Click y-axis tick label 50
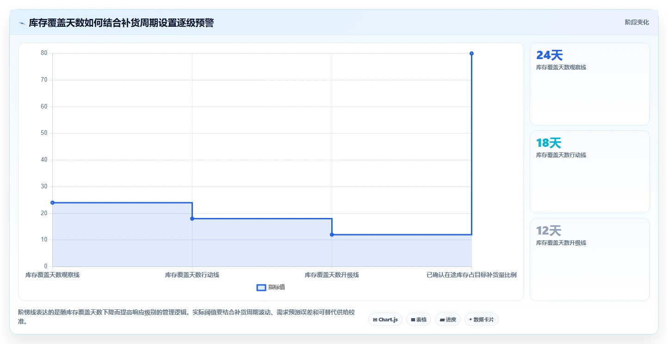The width and height of the screenshot is (668, 344). pyautogui.click(x=44, y=133)
